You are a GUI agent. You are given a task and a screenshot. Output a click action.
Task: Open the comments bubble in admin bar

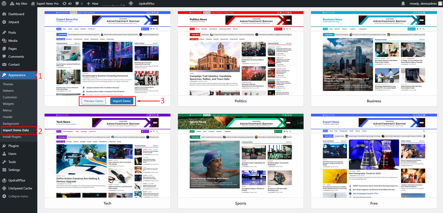click(x=79, y=4)
